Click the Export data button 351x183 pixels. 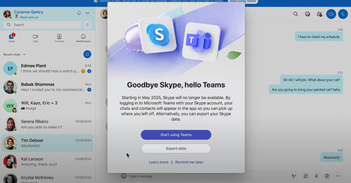tap(176, 148)
